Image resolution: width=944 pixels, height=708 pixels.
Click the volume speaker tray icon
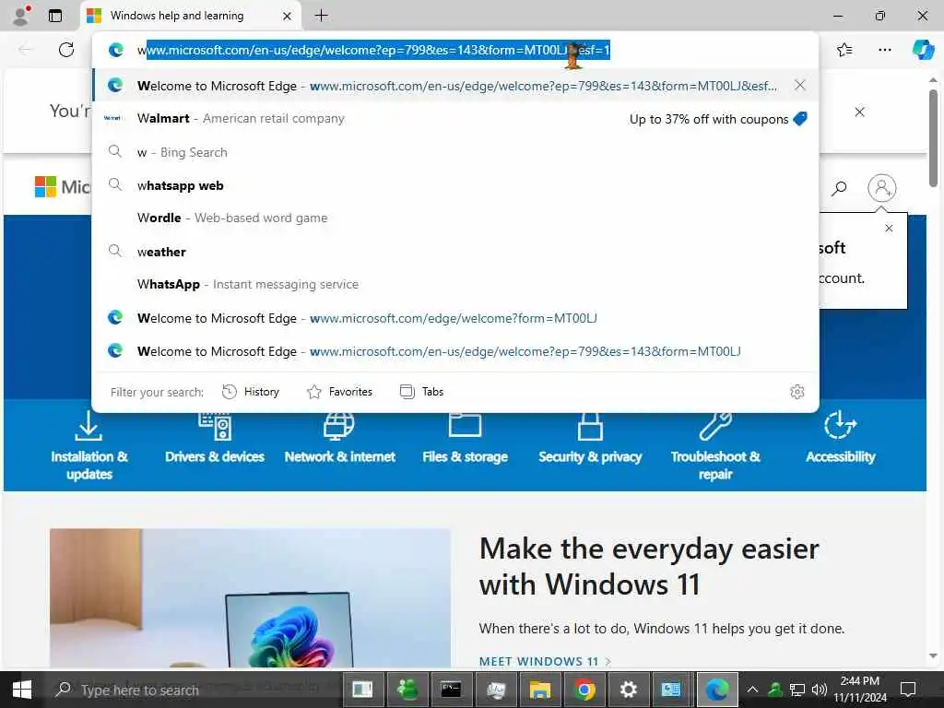(819, 690)
